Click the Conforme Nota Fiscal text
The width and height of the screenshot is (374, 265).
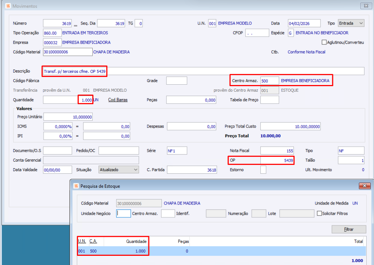pos(306,52)
